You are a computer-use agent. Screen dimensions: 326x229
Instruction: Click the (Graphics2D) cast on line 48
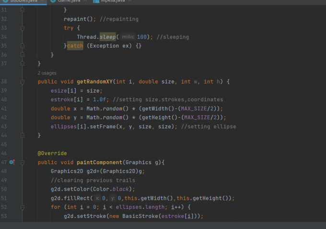tap(119, 171)
